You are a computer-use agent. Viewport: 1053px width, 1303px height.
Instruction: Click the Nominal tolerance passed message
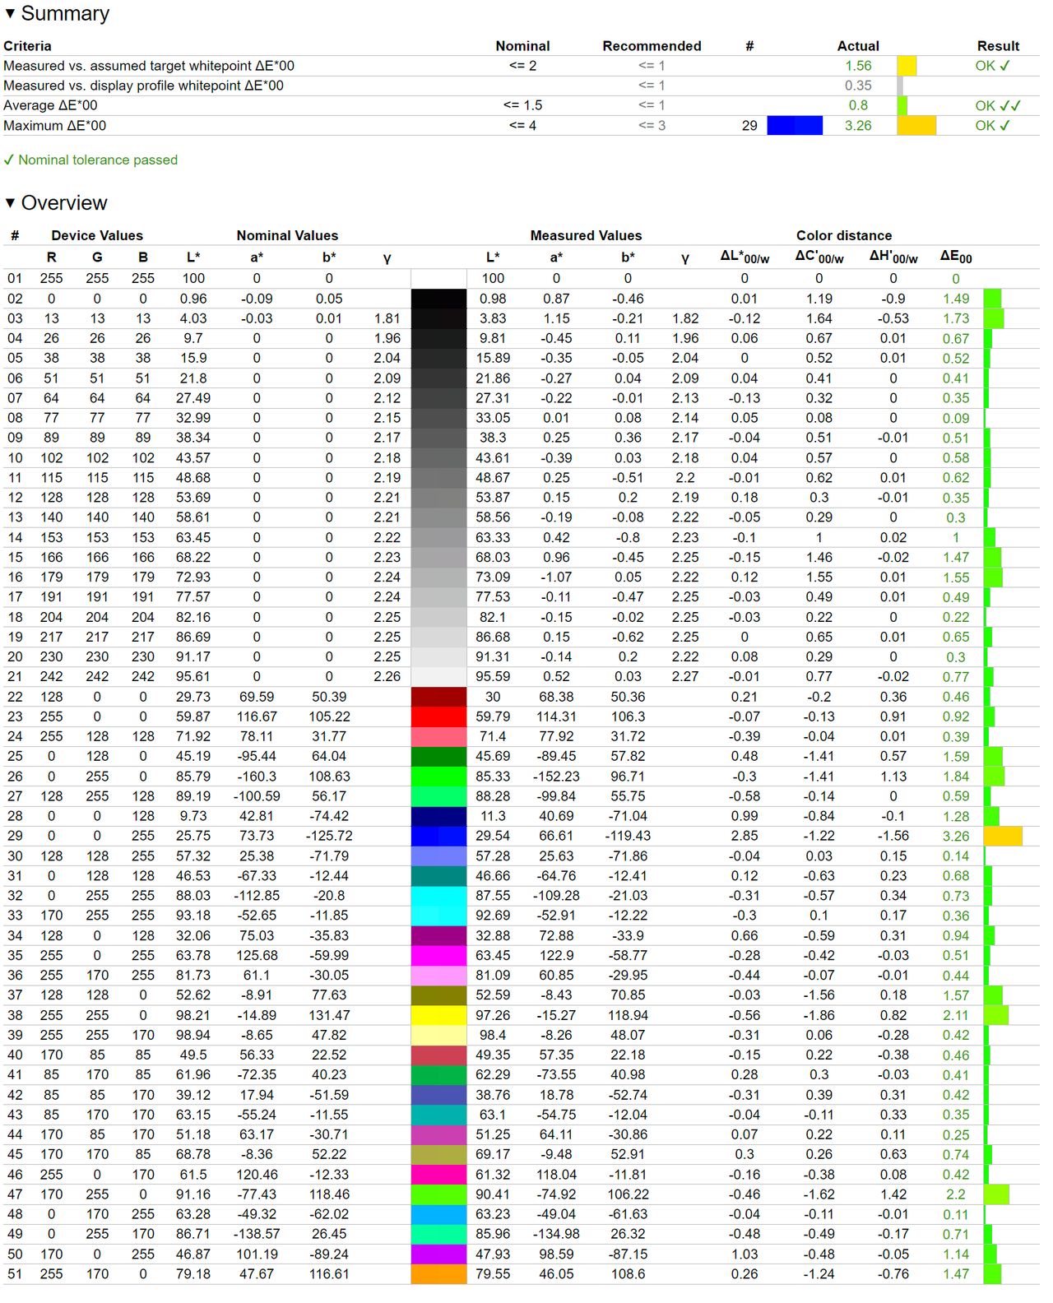(x=90, y=160)
